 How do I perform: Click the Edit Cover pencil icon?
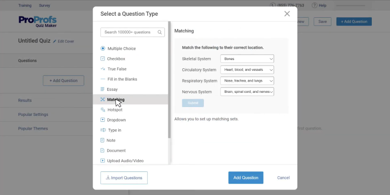tap(55, 41)
